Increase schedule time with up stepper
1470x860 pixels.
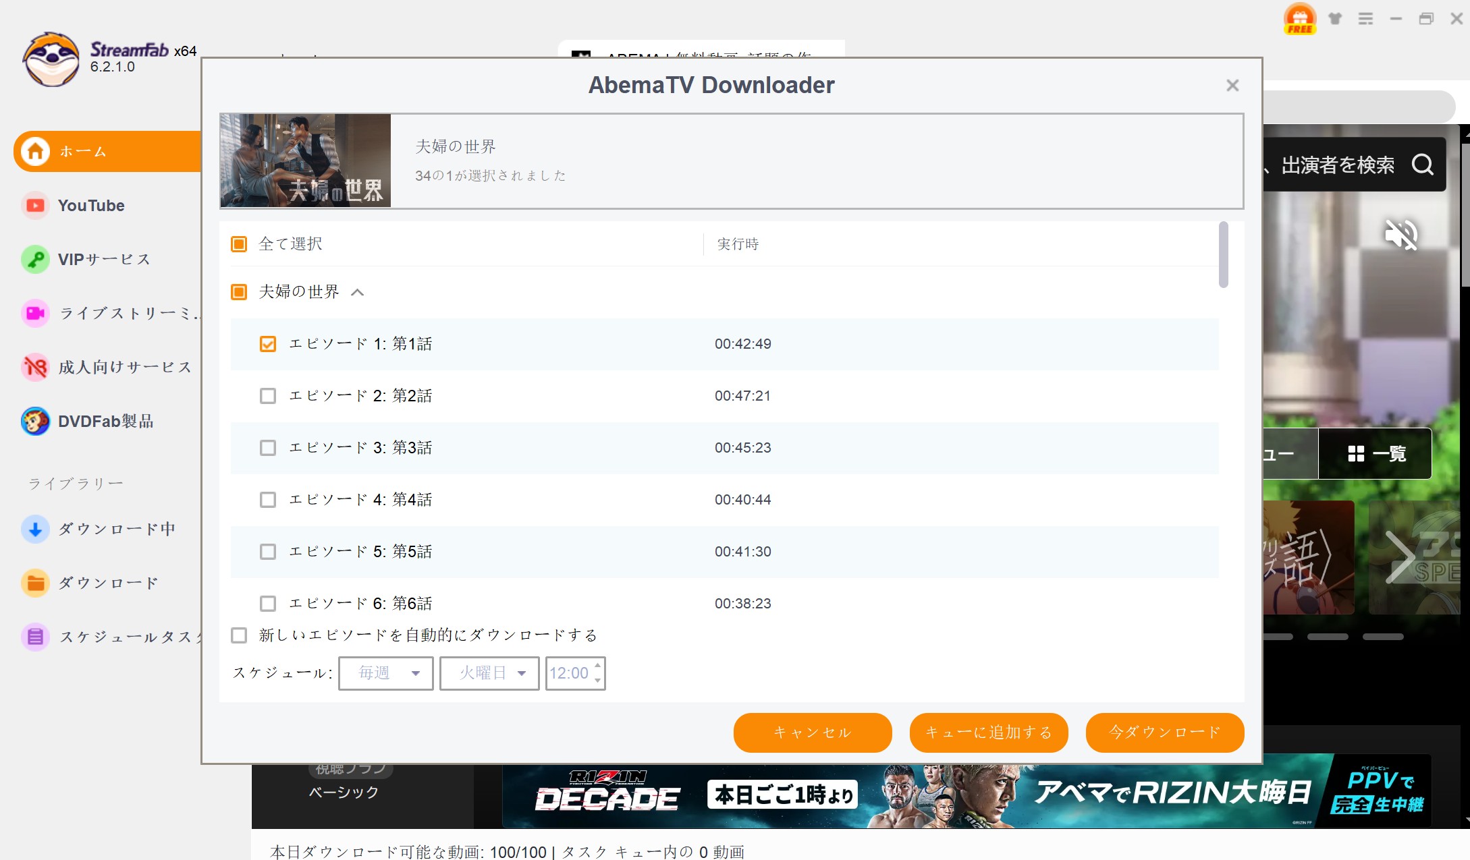[x=597, y=666]
